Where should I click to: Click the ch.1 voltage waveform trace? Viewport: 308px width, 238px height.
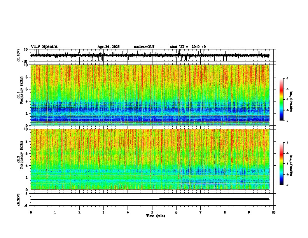150,55
